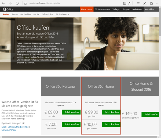Open the web note pen icon
The width and height of the screenshot is (161, 138).
pos(145,3)
